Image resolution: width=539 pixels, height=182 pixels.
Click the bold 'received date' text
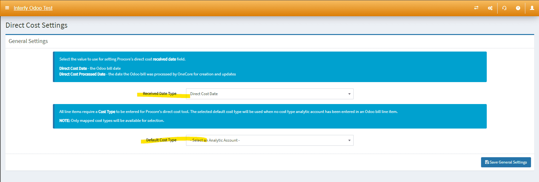[164, 59]
